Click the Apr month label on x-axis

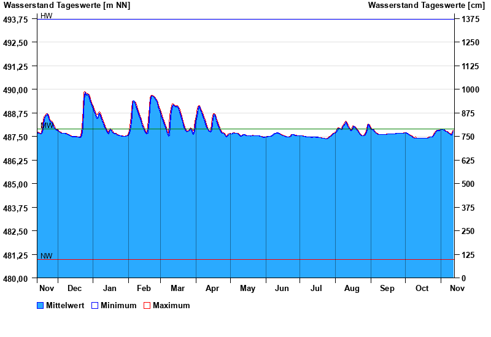click(x=212, y=289)
